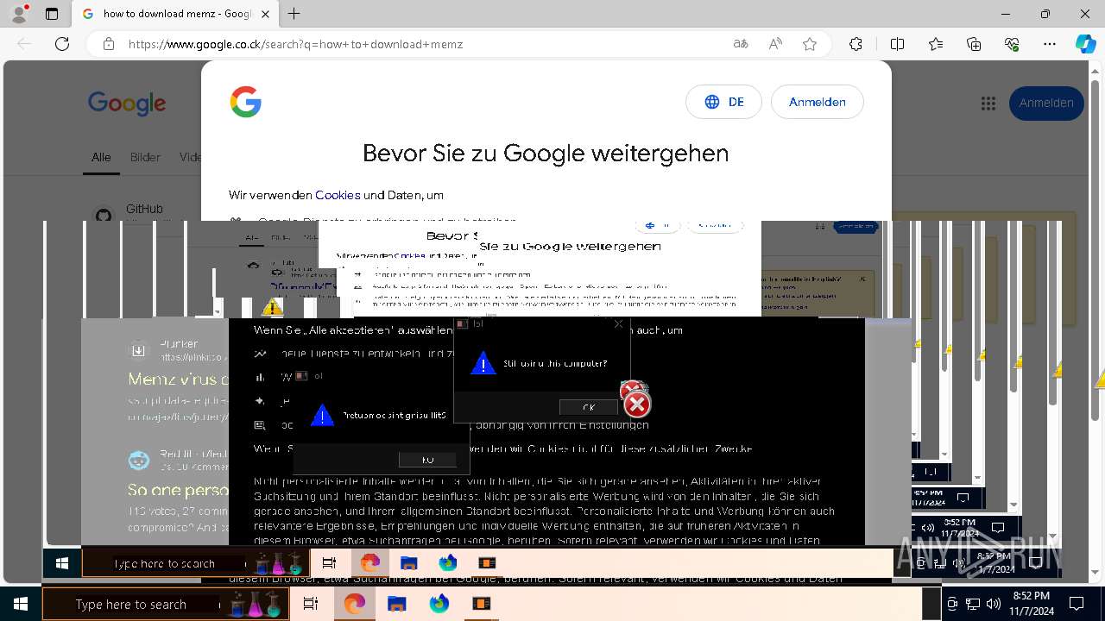Image resolution: width=1105 pixels, height=621 pixels.
Task: Open the tab actions menu icon
Action: 52,14
